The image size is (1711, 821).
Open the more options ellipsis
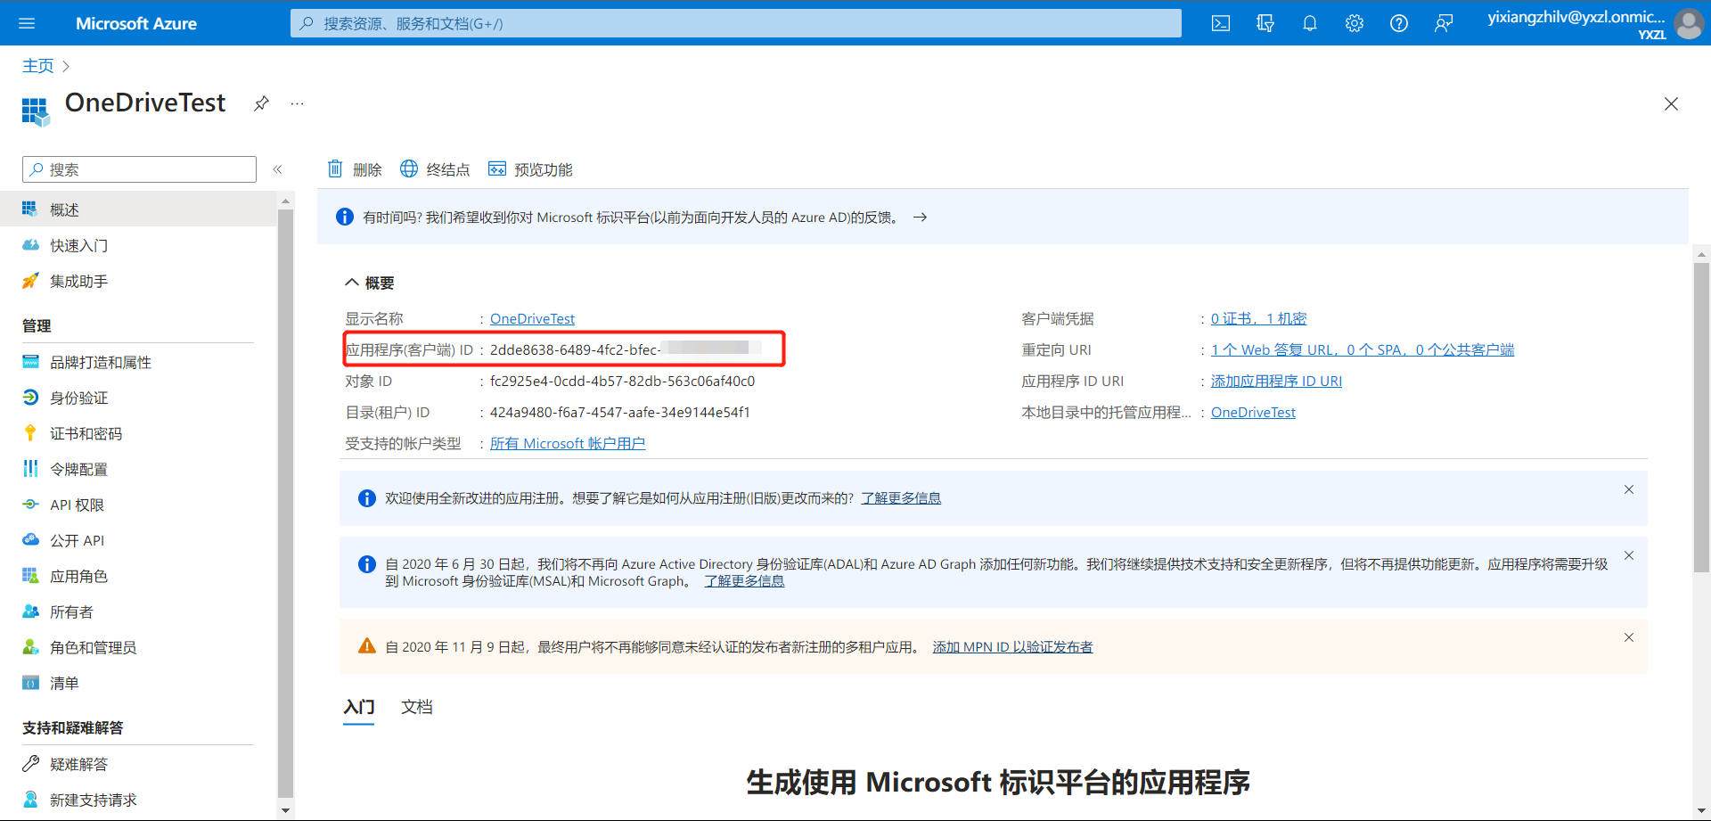297,103
